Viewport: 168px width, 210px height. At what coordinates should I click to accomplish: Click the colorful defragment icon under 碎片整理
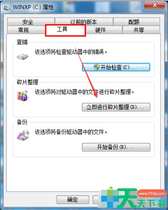(23, 96)
